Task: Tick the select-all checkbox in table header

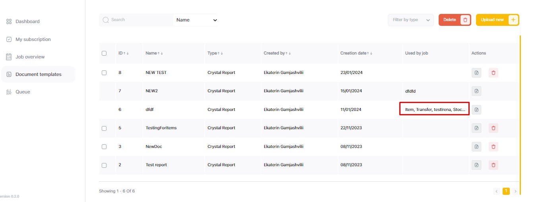Action: (x=104, y=53)
